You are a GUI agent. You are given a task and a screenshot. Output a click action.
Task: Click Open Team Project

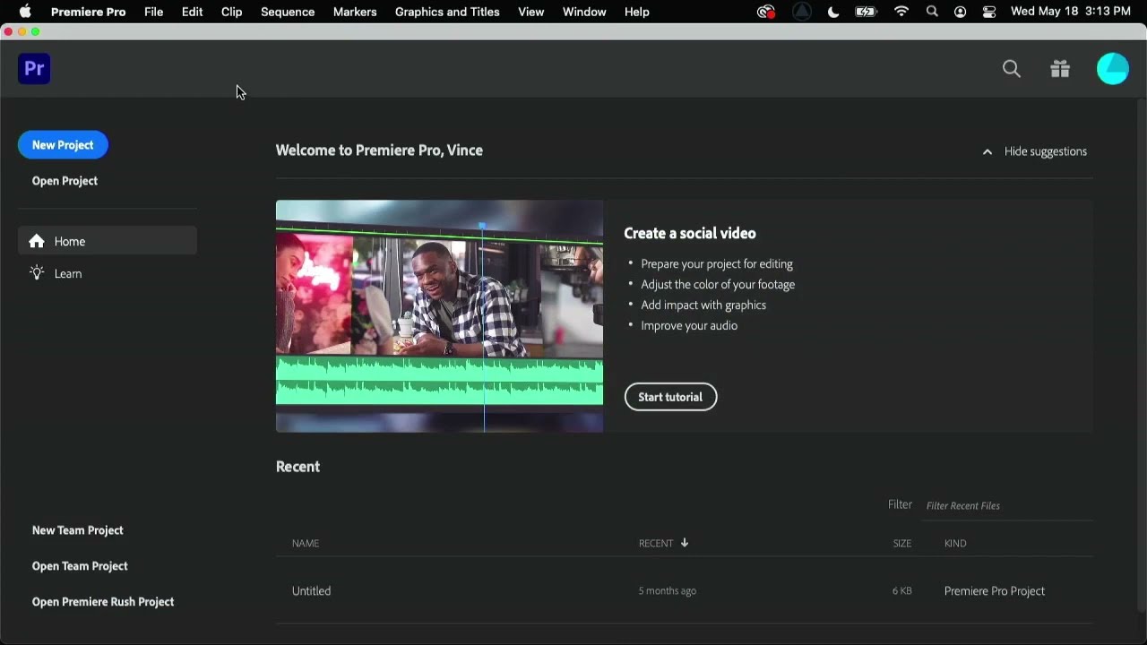pos(80,566)
